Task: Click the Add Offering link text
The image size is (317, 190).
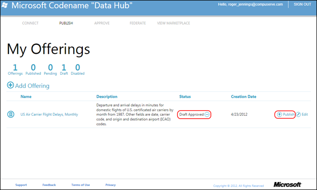Action: click(x=32, y=86)
